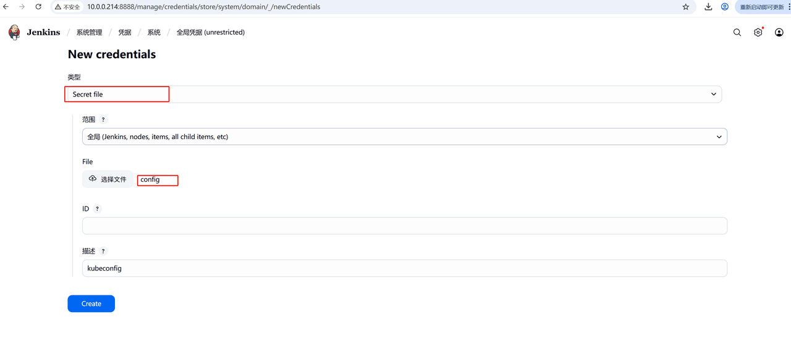The image size is (791, 351).
Task: Click the Create button
Action: click(91, 303)
